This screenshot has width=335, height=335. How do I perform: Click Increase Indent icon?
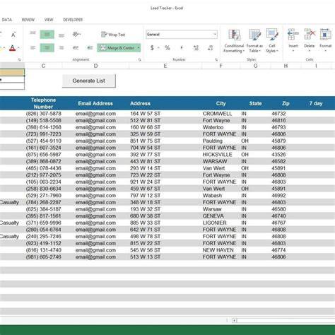[x=90, y=48]
